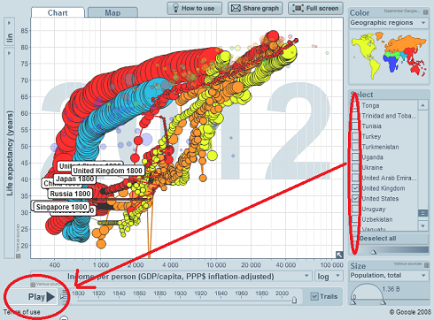Click the right size slider handle

383,302
